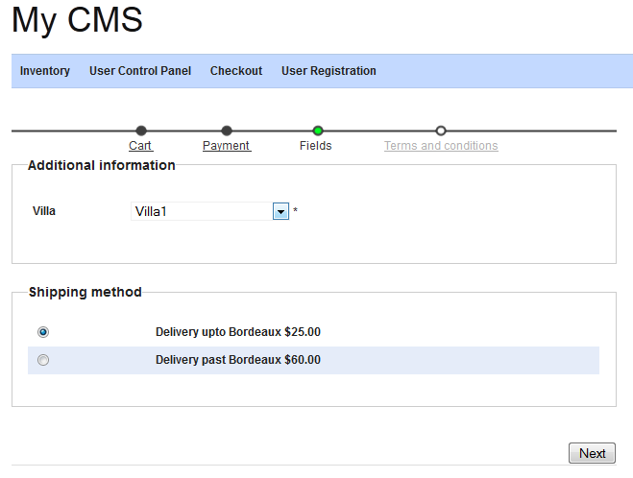The width and height of the screenshot is (633, 478).
Task: Select Delivery past Bordeaux radio button
Action: 43,360
